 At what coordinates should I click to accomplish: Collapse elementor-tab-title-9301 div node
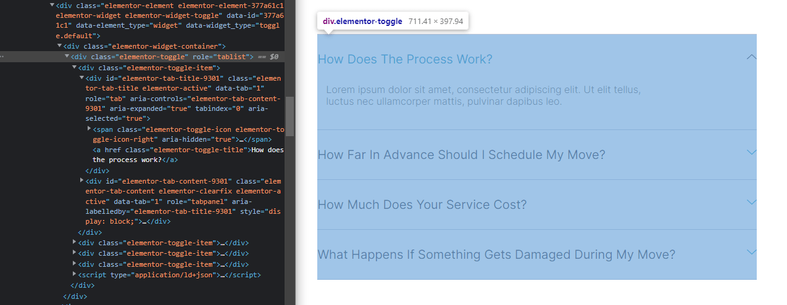pyautogui.click(x=81, y=78)
